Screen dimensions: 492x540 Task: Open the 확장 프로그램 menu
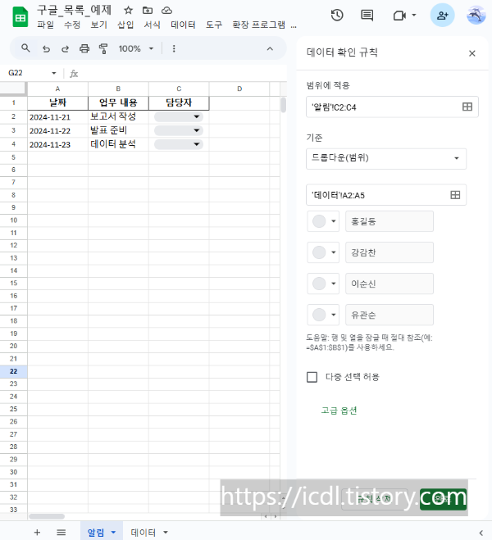click(258, 25)
